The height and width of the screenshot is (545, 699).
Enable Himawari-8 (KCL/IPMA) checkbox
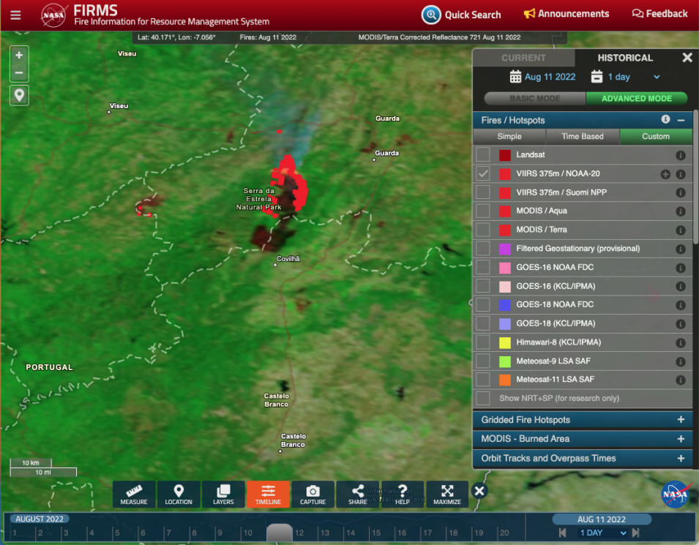pyautogui.click(x=483, y=342)
